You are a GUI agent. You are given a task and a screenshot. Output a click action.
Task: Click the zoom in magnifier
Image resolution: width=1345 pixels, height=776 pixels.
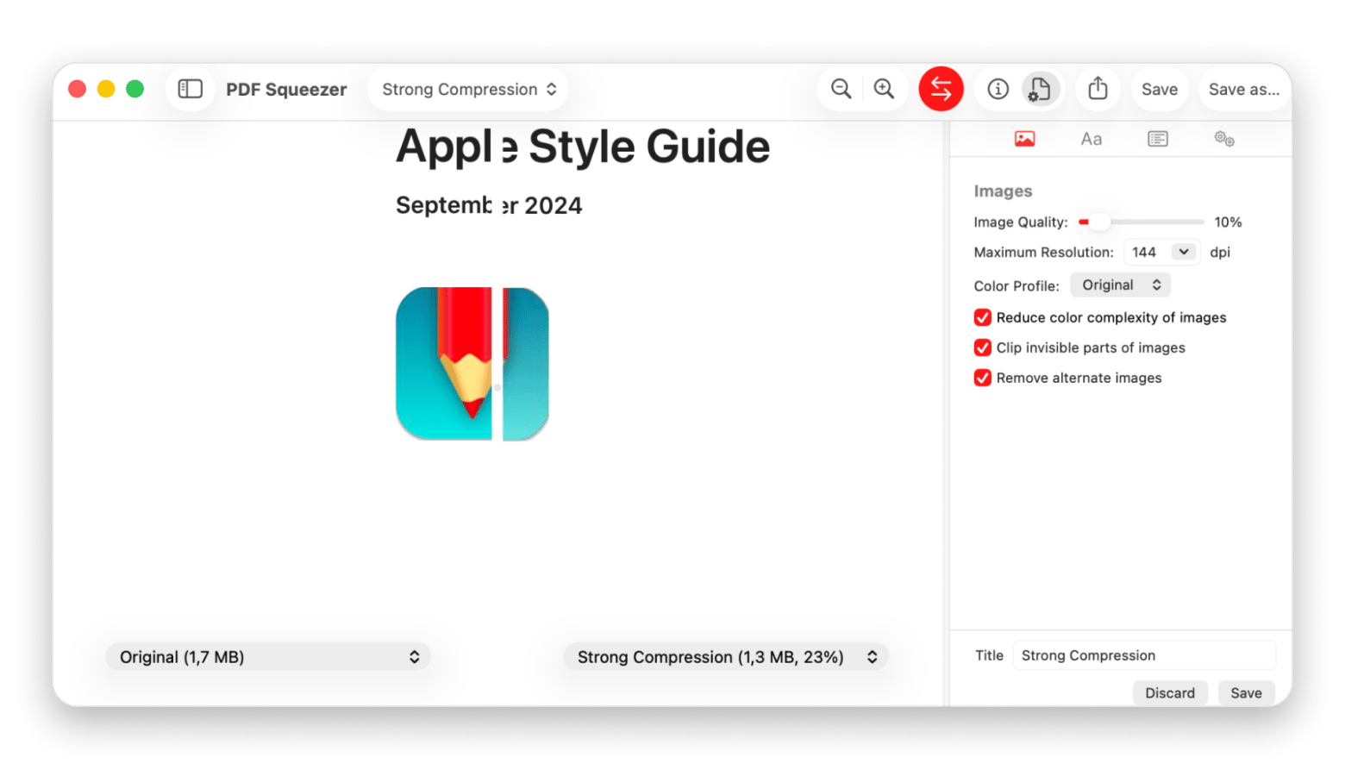tap(884, 89)
